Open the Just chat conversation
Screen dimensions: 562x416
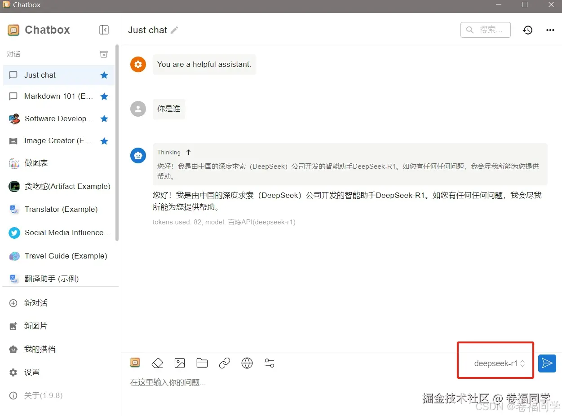59,75
